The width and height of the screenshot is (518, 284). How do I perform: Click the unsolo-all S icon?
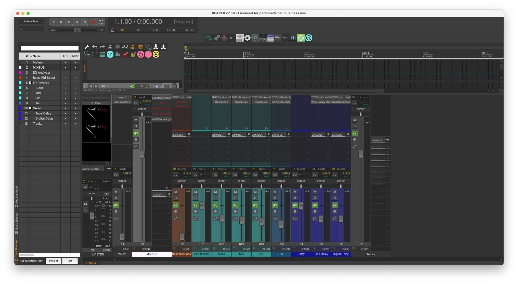pyautogui.click(x=133, y=54)
